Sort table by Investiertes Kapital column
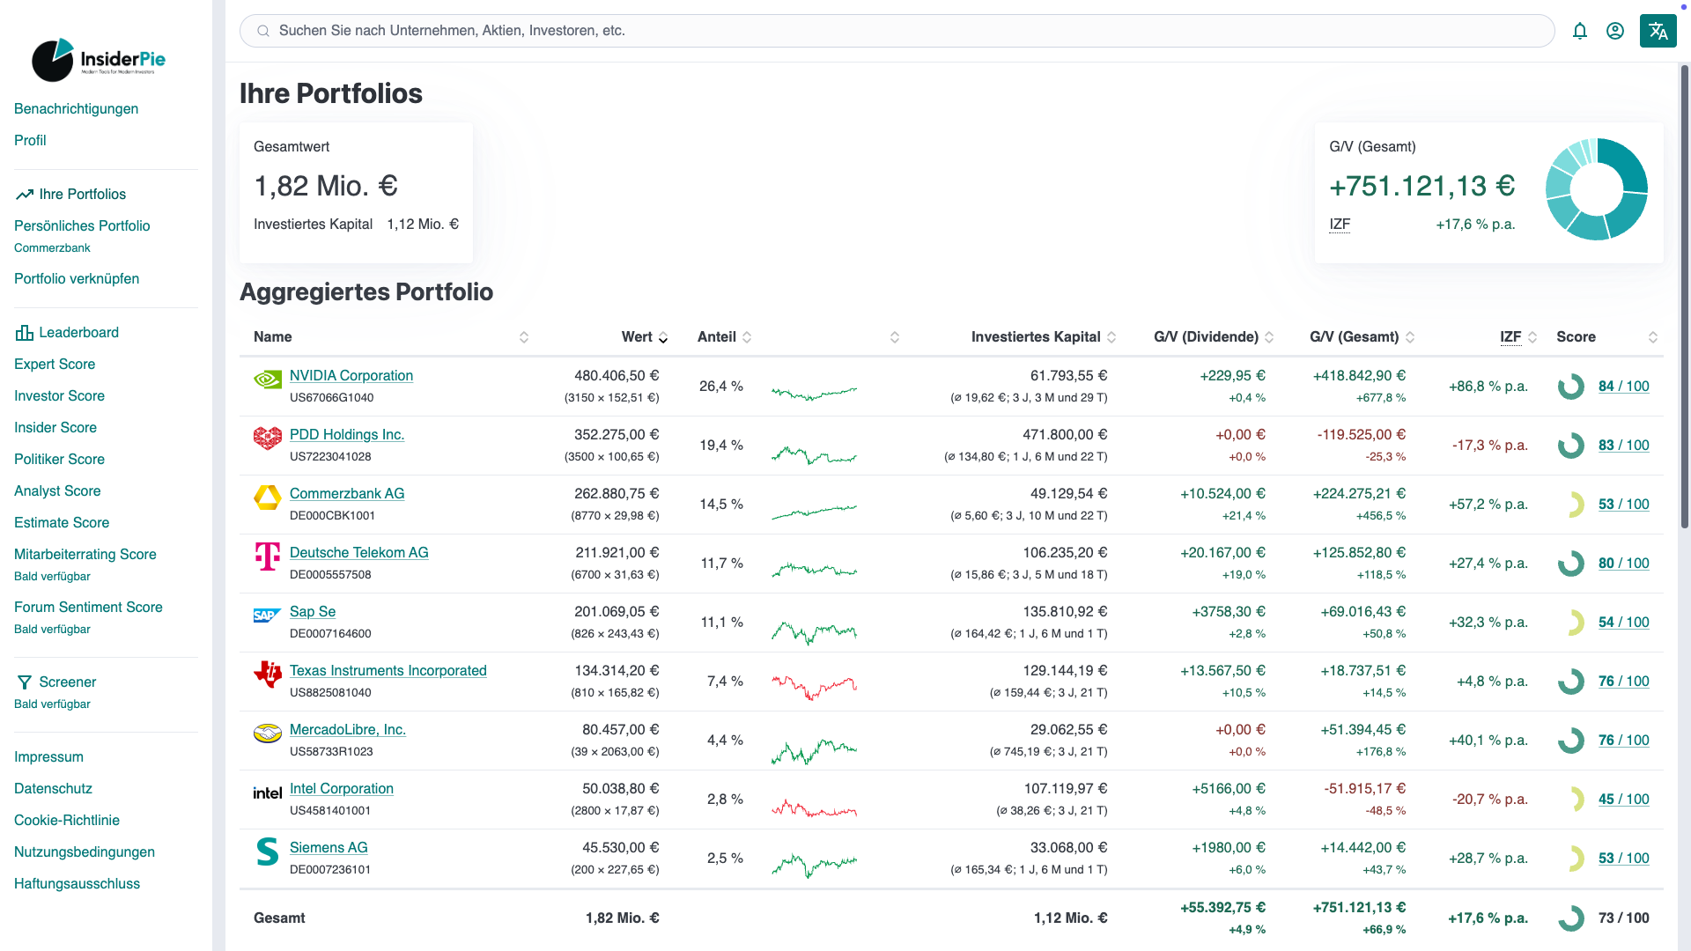 click(1111, 337)
